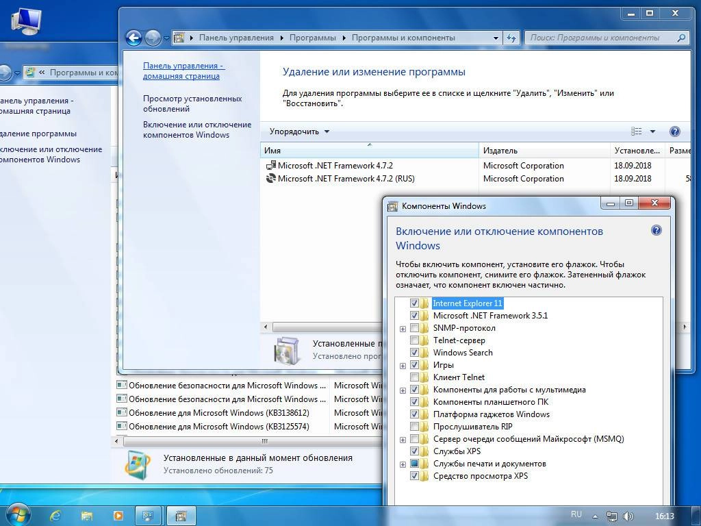701x526 pixels.
Task: Click the control panel icon in the address bar
Action: click(x=179, y=38)
